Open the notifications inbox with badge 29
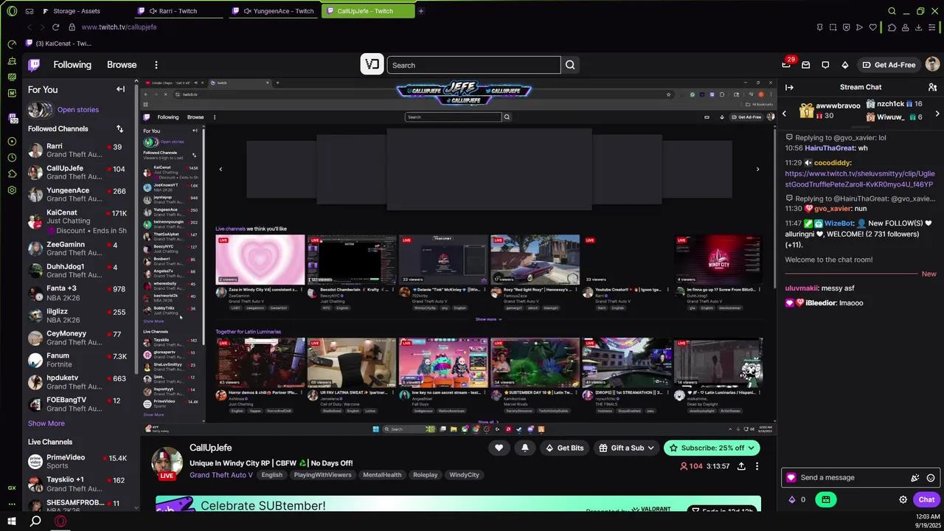 786,65
